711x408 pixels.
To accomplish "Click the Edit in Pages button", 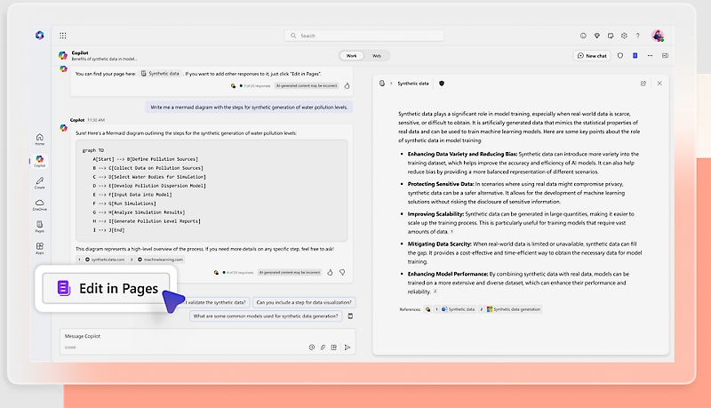I will pyautogui.click(x=106, y=288).
